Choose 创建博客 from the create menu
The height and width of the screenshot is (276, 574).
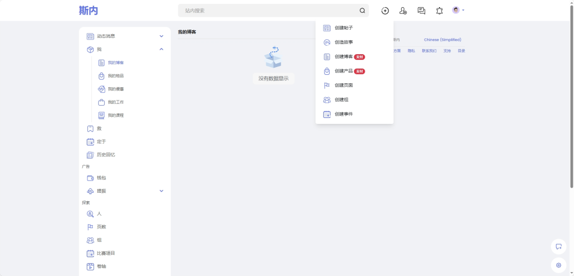pyautogui.click(x=354, y=57)
